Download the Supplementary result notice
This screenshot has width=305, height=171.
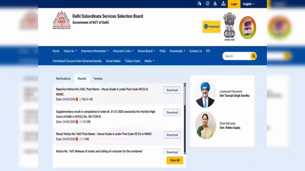click(x=172, y=113)
